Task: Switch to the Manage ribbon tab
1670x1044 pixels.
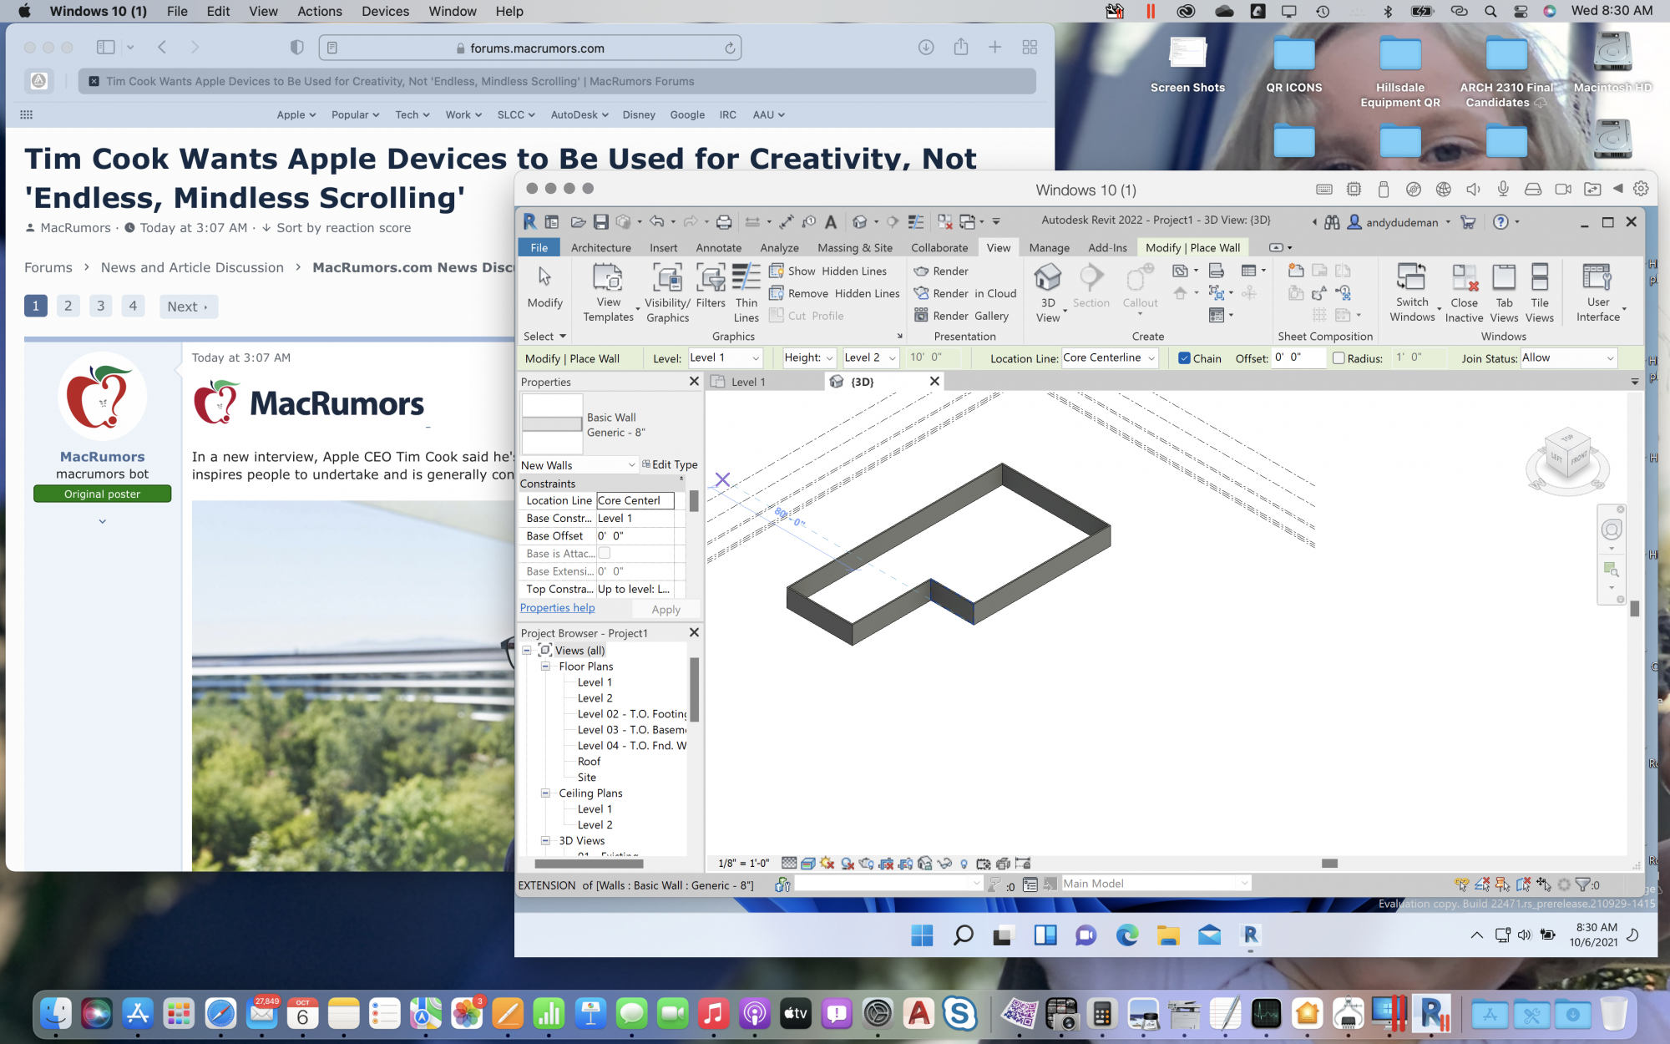Action: click(1050, 247)
